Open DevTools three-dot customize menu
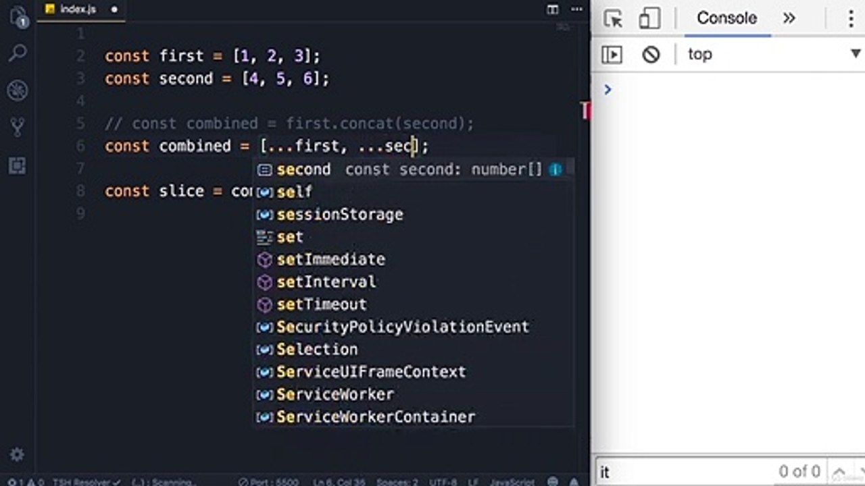Viewport: 865px width, 486px height. coord(851,18)
